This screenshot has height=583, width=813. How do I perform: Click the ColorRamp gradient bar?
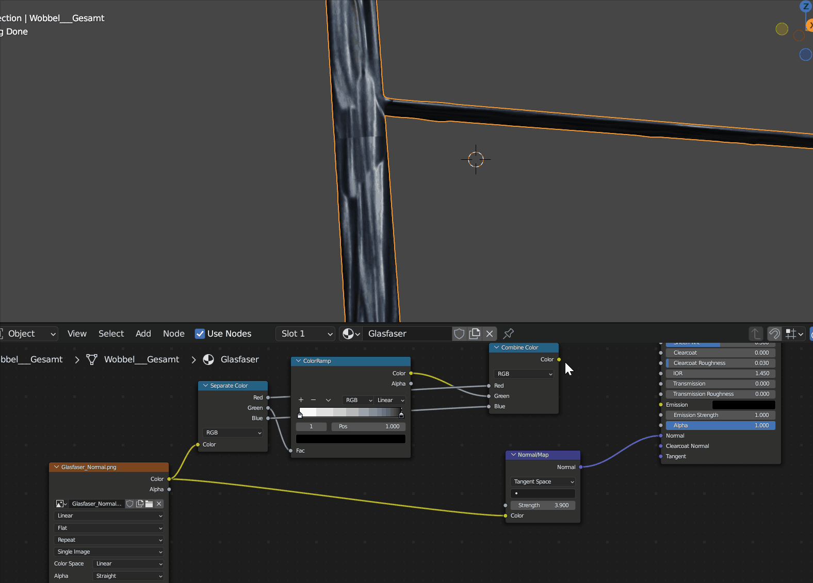[351, 412]
